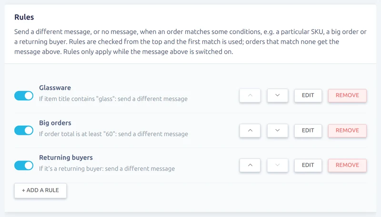Viewport: 381px width, 217px height.
Task: Move the Glassware rule down
Action: (278, 95)
